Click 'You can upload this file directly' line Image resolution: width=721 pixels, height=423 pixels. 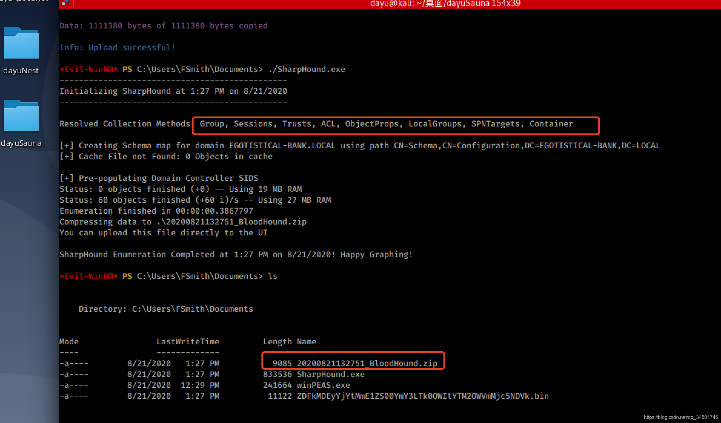(x=164, y=233)
